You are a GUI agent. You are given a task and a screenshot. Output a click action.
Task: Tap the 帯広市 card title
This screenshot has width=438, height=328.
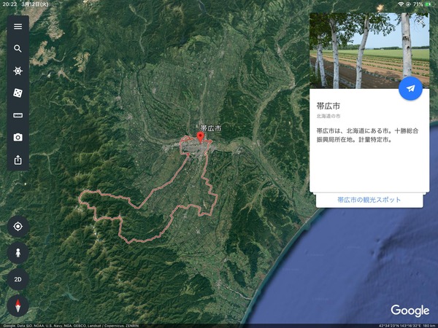(328, 106)
